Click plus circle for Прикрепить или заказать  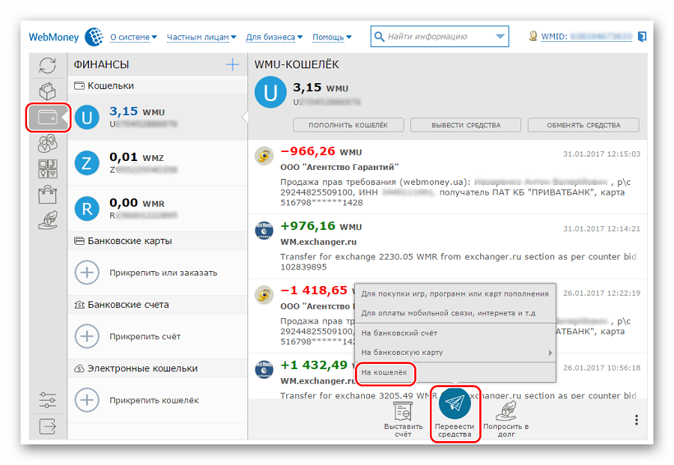point(87,273)
